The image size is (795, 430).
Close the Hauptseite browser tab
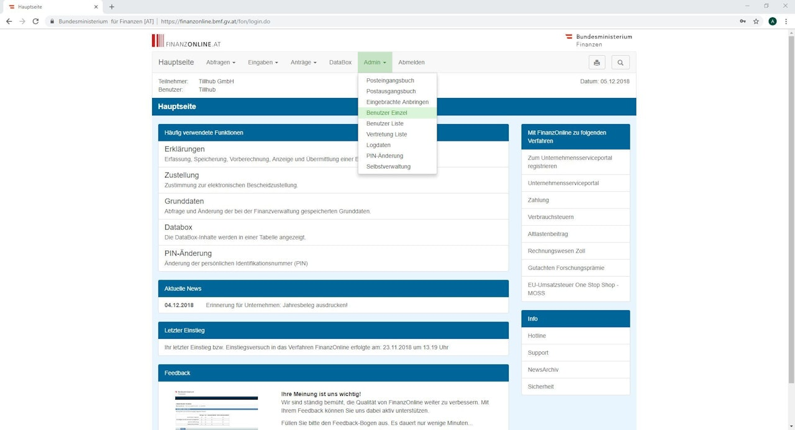[x=96, y=7]
